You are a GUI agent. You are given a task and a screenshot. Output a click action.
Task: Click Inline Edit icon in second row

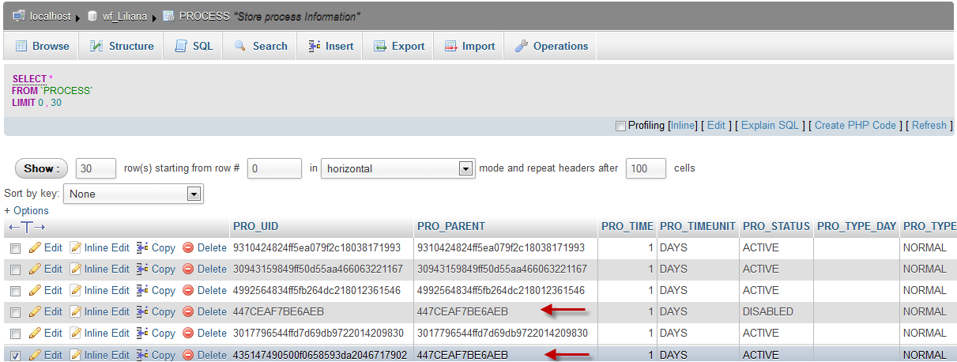(77, 270)
